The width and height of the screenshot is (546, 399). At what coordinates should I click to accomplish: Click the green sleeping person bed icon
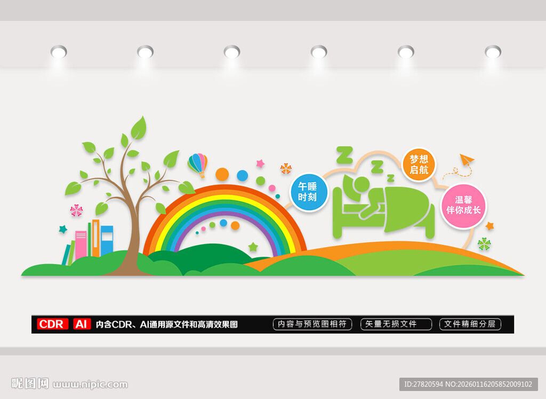[384, 206]
